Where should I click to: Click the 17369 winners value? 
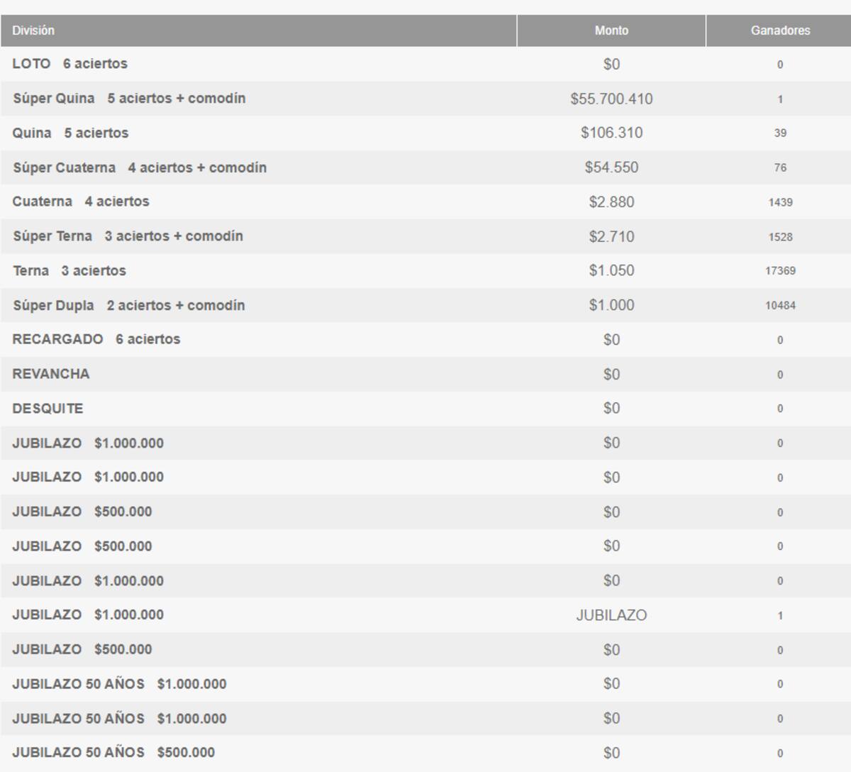780,270
